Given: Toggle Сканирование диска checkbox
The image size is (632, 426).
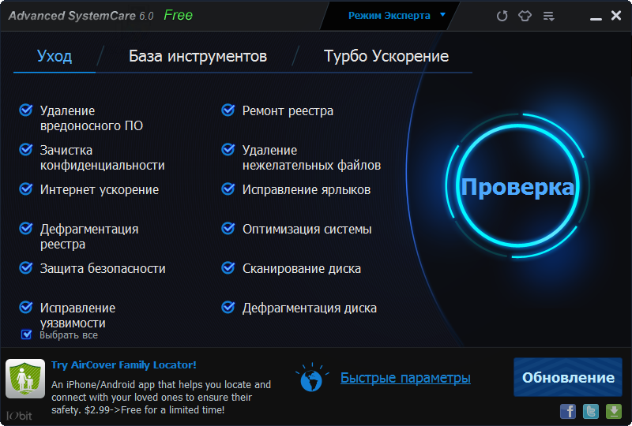Looking at the screenshot, I should coord(228,267).
